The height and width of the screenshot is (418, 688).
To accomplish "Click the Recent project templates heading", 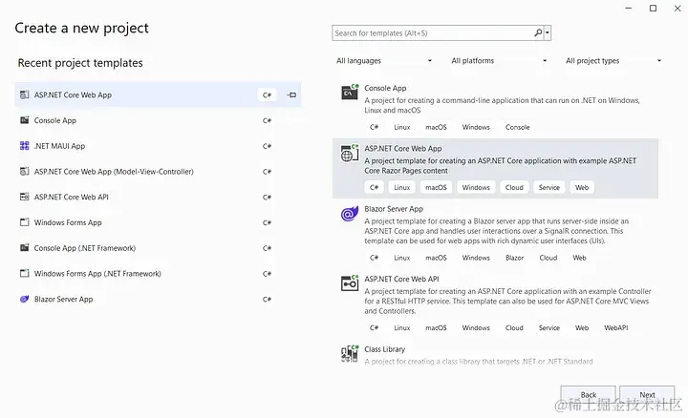I will (80, 63).
